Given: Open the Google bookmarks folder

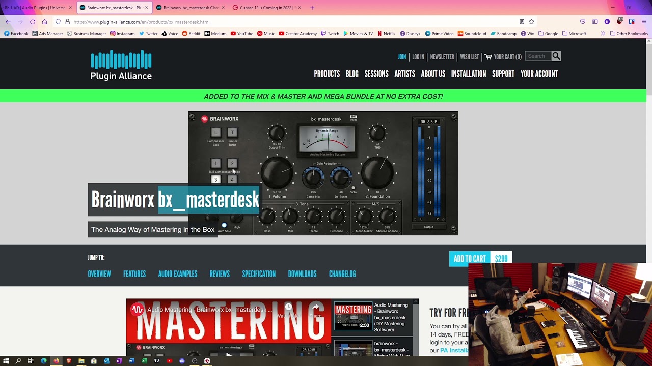Looking at the screenshot, I should coord(548,34).
